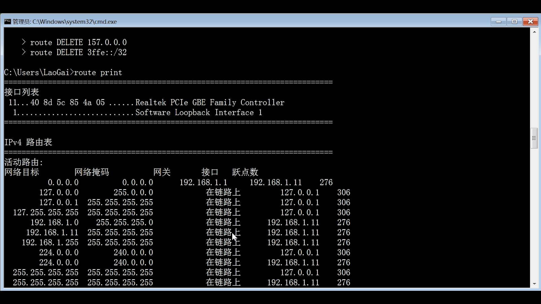Click destination 127.255.255.255
Screen dimensions: 541x304
46,213
